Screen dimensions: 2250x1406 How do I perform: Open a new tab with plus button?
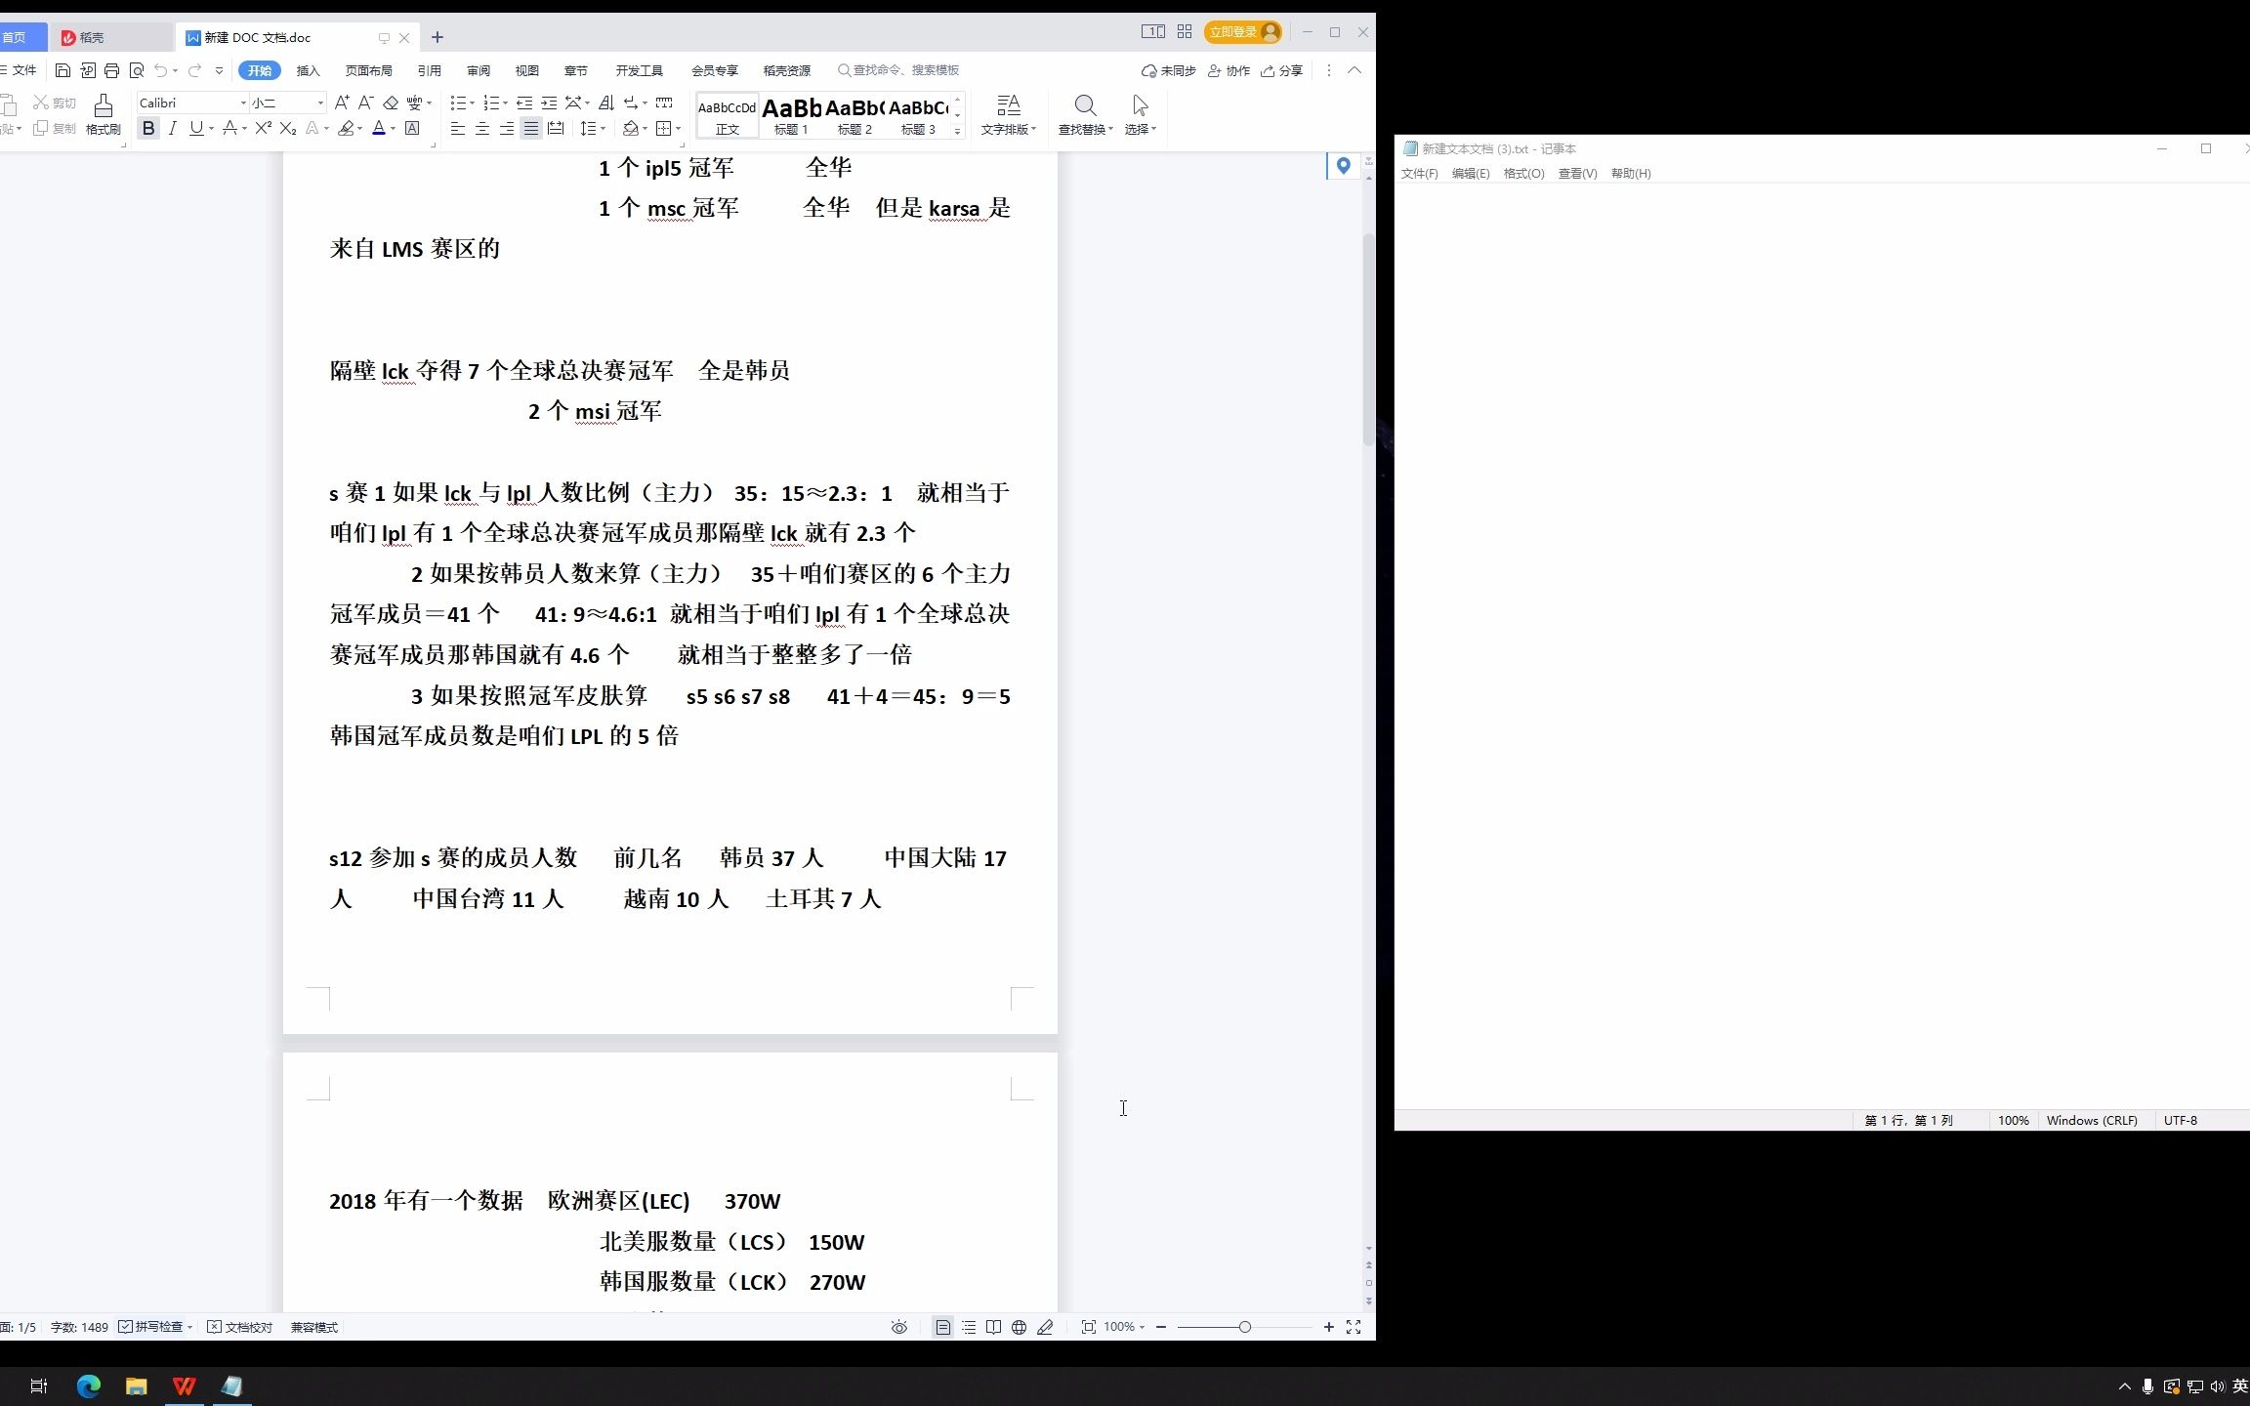tap(437, 37)
